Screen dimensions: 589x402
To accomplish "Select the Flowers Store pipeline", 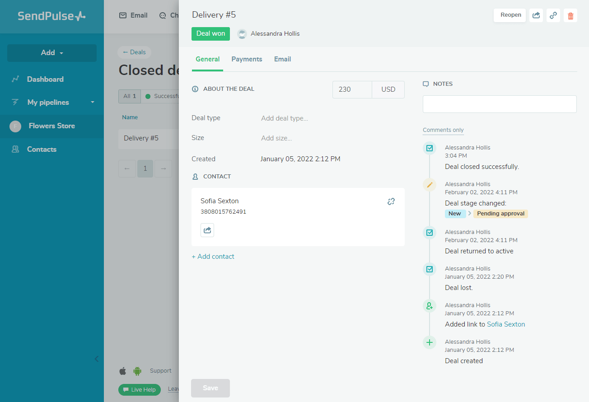I will pos(52,126).
